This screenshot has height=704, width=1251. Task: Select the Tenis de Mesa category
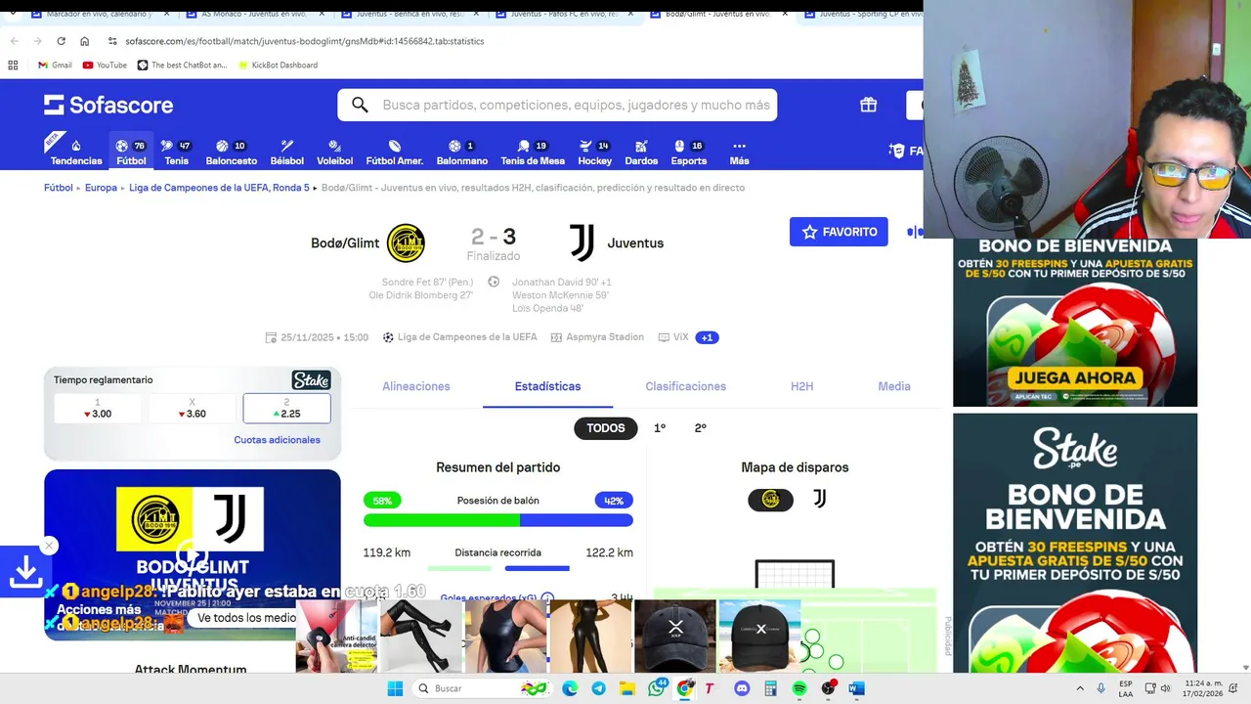coord(533,152)
